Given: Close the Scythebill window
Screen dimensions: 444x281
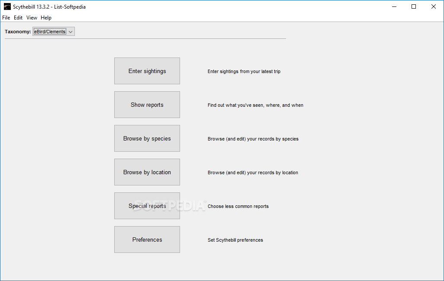Looking at the screenshot, I should [x=434, y=6].
